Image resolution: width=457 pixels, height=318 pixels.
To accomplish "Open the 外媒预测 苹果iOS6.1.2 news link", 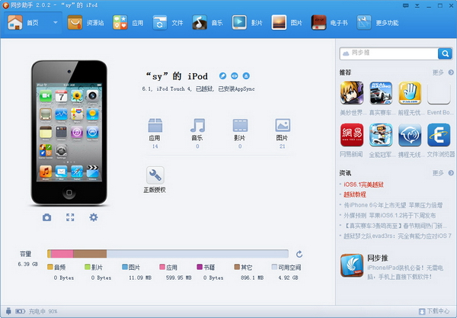I will tap(390, 216).
